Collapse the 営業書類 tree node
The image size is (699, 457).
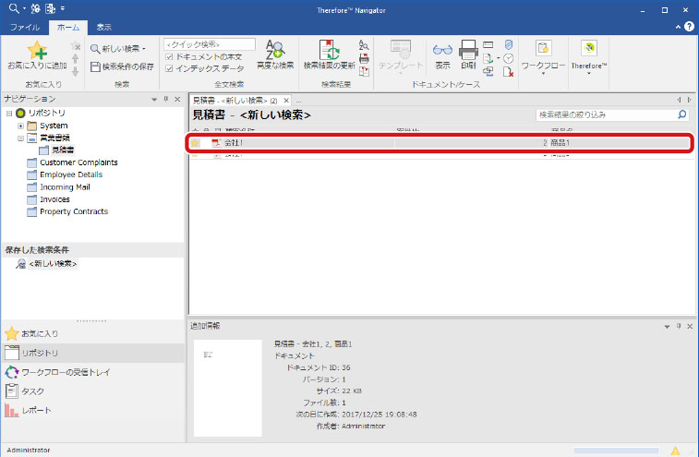coord(20,138)
